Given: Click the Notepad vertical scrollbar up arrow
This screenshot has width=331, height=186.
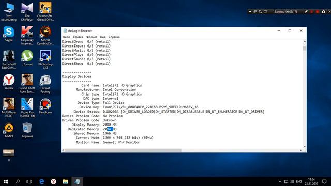Looking at the screenshot, I should (x=305, y=41).
